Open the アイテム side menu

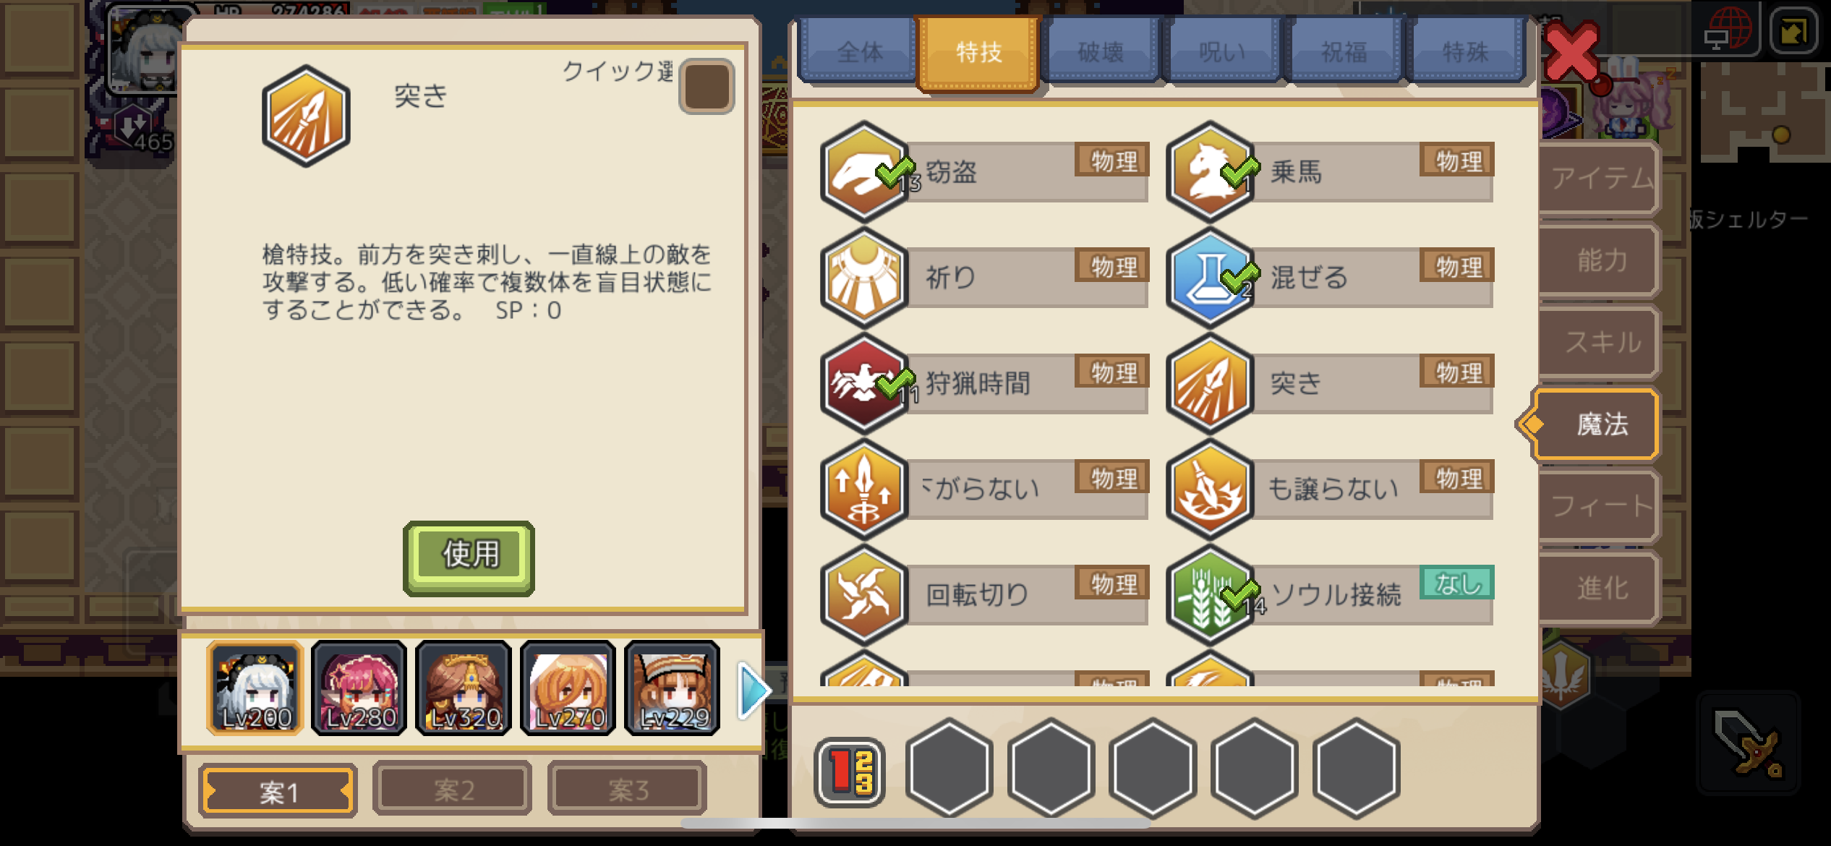[1601, 178]
